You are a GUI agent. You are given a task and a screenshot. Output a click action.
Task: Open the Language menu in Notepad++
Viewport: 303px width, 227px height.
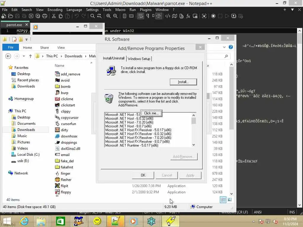pos(74,10)
